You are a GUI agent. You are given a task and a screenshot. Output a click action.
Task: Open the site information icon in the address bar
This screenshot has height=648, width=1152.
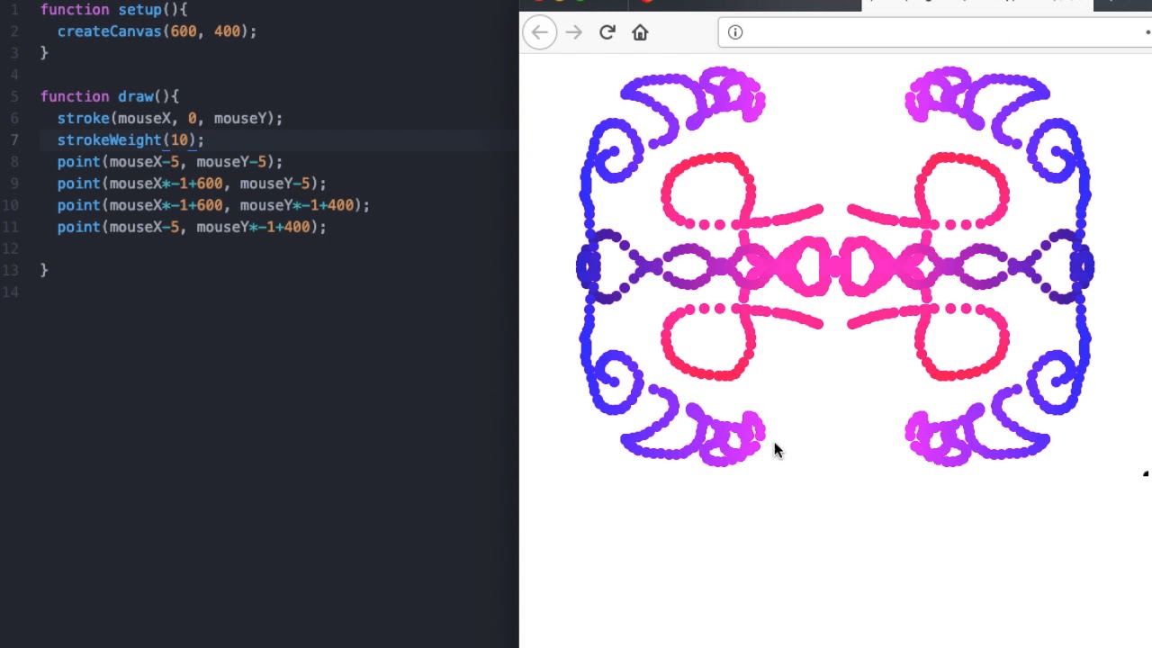point(735,32)
